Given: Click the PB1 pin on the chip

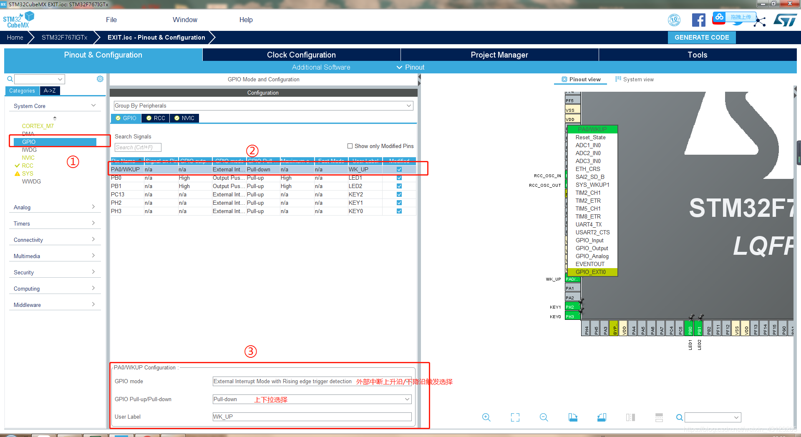Looking at the screenshot, I should (x=699, y=329).
